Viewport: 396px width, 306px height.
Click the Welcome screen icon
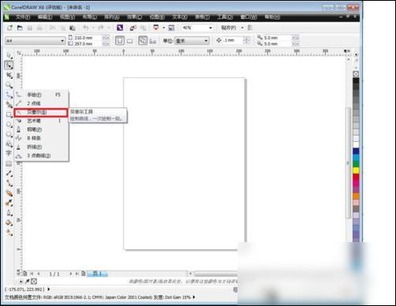[x=171, y=28]
